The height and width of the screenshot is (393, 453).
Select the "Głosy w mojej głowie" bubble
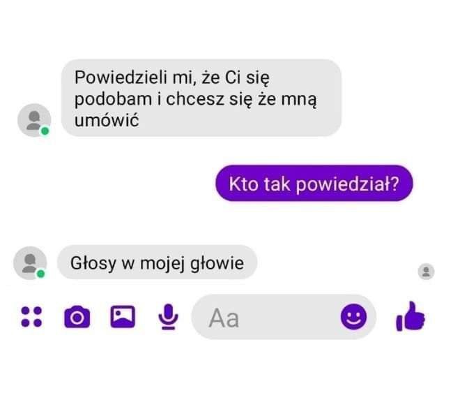tap(158, 262)
